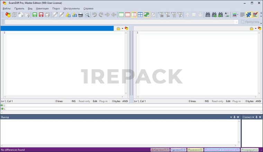Toggle the Пропустить checkbox

pos(243,22)
